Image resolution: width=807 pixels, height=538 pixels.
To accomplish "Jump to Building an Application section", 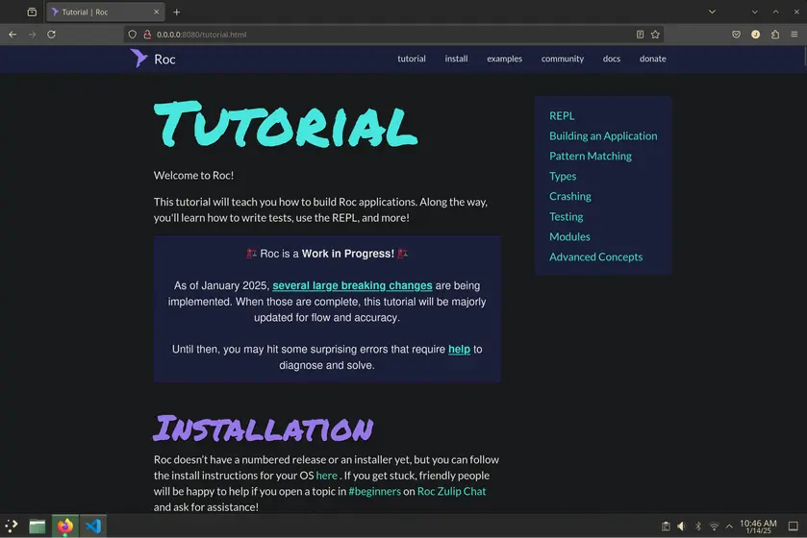I will pyautogui.click(x=603, y=135).
